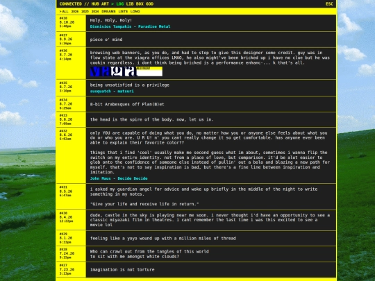The width and height of the screenshot is (375, 281).
Task: Click the ESC link at top right
Action: 329,4
